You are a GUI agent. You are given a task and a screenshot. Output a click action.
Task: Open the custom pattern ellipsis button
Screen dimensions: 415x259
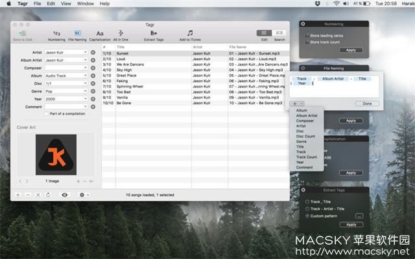(x=359, y=216)
